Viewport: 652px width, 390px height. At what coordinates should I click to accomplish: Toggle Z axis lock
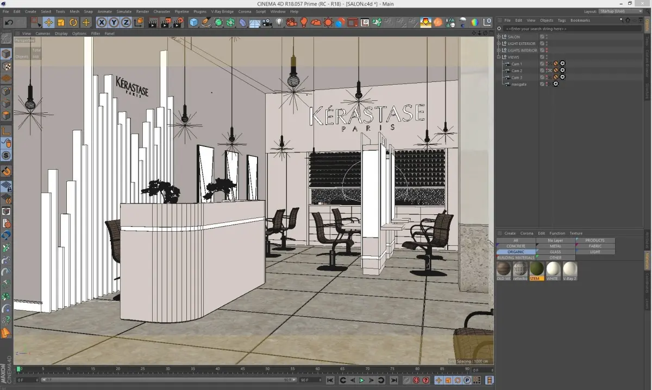pyautogui.click(x=126, y=22)
